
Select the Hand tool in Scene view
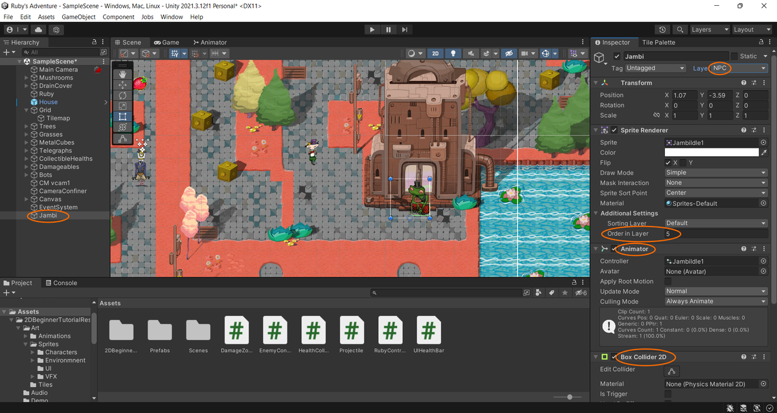click(x=122, y=74)
